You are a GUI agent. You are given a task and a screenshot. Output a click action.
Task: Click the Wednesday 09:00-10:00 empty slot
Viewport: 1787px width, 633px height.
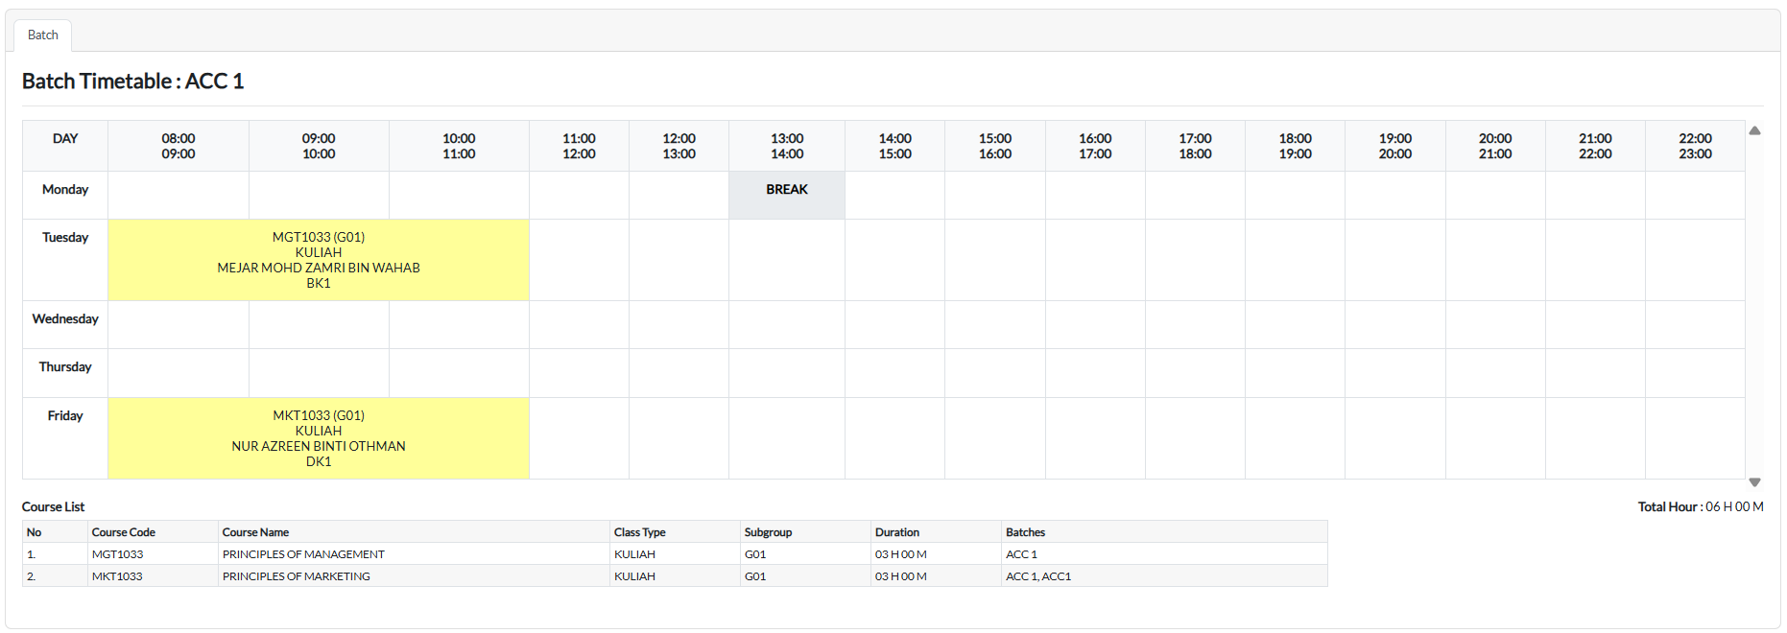pos(319,324)
